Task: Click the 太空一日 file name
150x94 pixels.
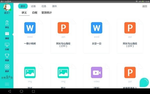Action: coord(96,44)
